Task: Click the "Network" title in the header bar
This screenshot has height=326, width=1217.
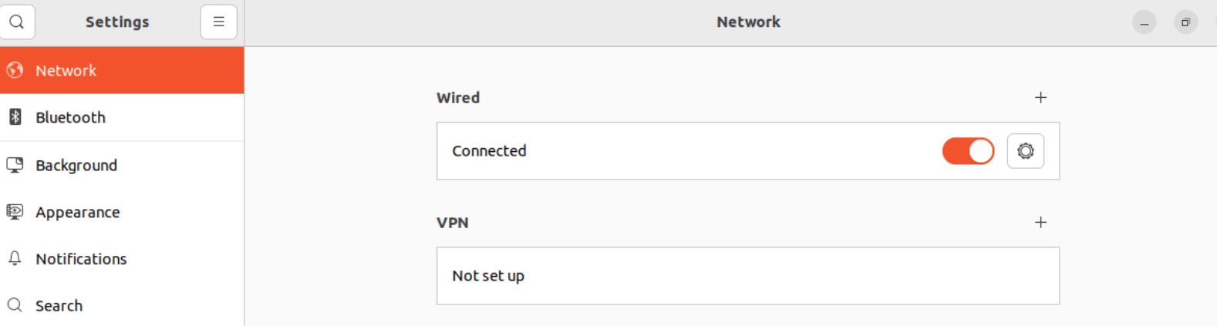Action: (748, 22)
